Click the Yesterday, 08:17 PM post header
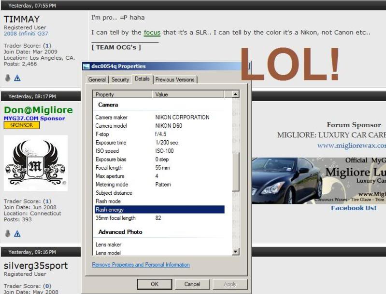386x294 pixels. (x=32, y=96)
